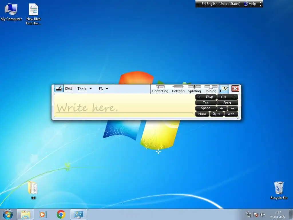Click the Bksp key
Screen dimensions: 293x220
206,97
